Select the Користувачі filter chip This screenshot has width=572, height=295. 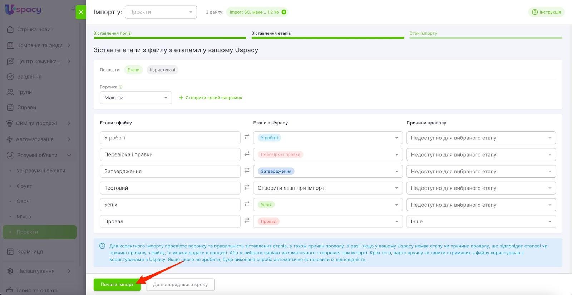tap(162, 70)
